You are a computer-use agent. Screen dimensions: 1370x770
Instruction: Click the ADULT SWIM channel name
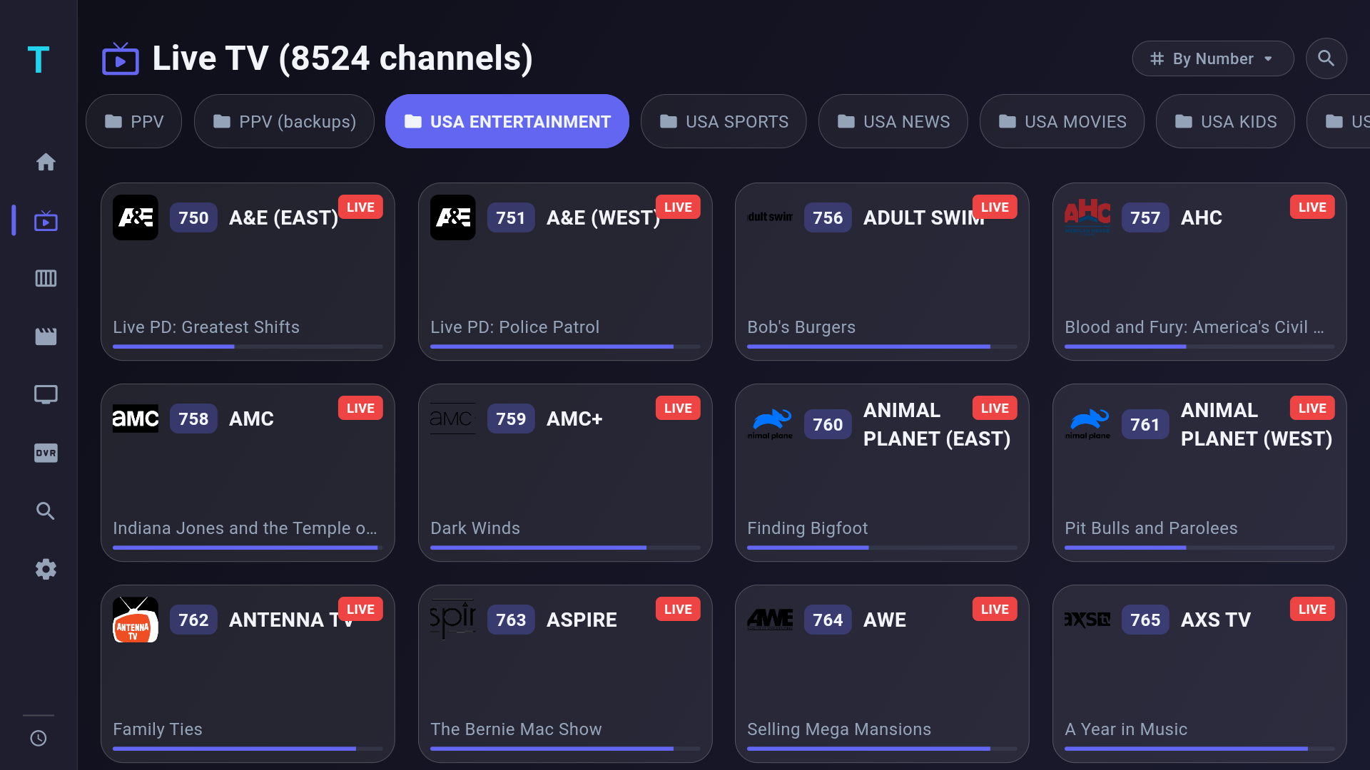tap(923, 217)
